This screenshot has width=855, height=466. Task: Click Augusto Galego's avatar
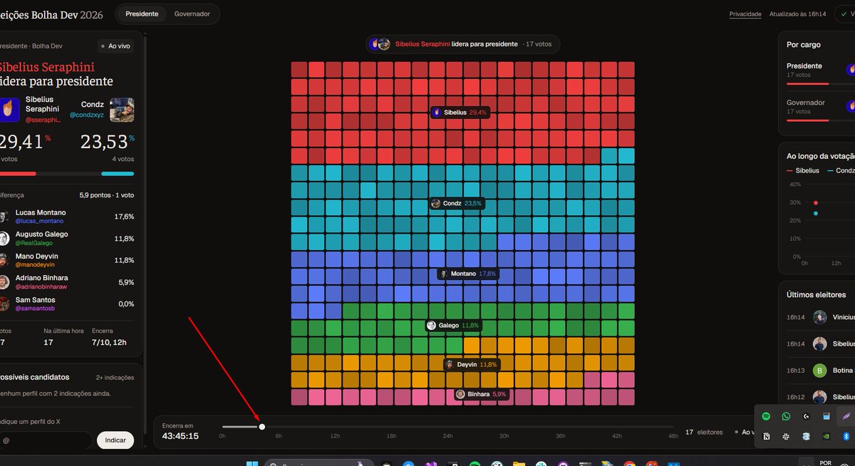click(x=4, y=238)
